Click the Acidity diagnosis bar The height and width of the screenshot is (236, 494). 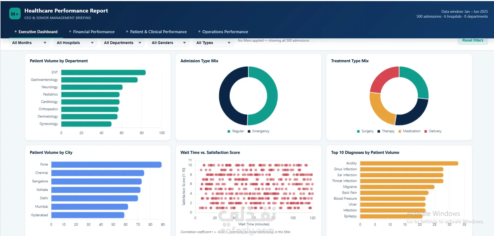pos(409,163)
